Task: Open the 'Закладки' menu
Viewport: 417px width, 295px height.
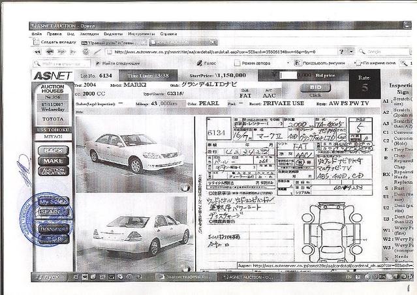Action: click(x=89, y=34)
